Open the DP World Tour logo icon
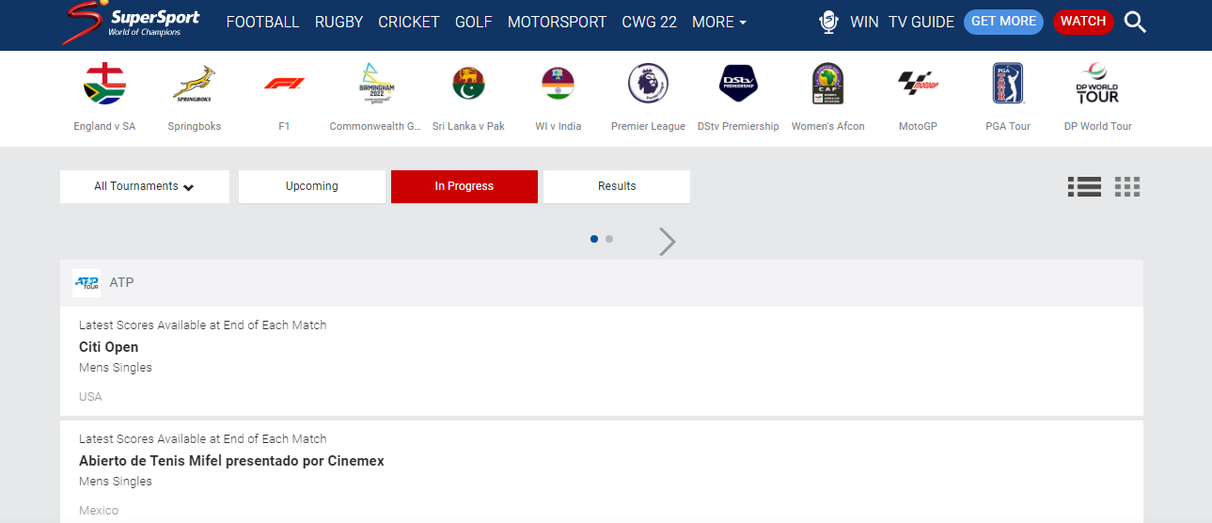The width and height of the screenshot is (1212, 523). (1097, 83)
